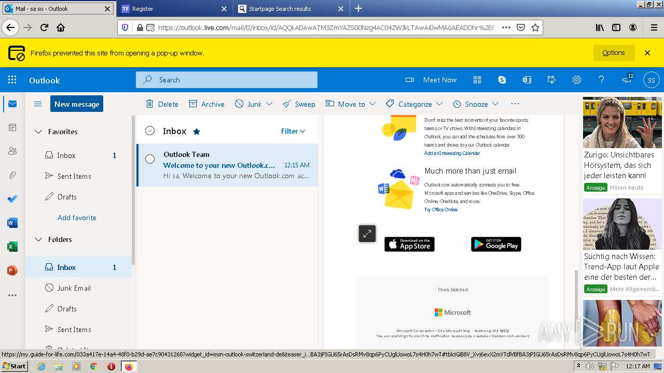Open the Zurigo hearing aid ad thumbnail
Image resolution: width=664 pixels, height=373 pixels.
coord(622,123)
